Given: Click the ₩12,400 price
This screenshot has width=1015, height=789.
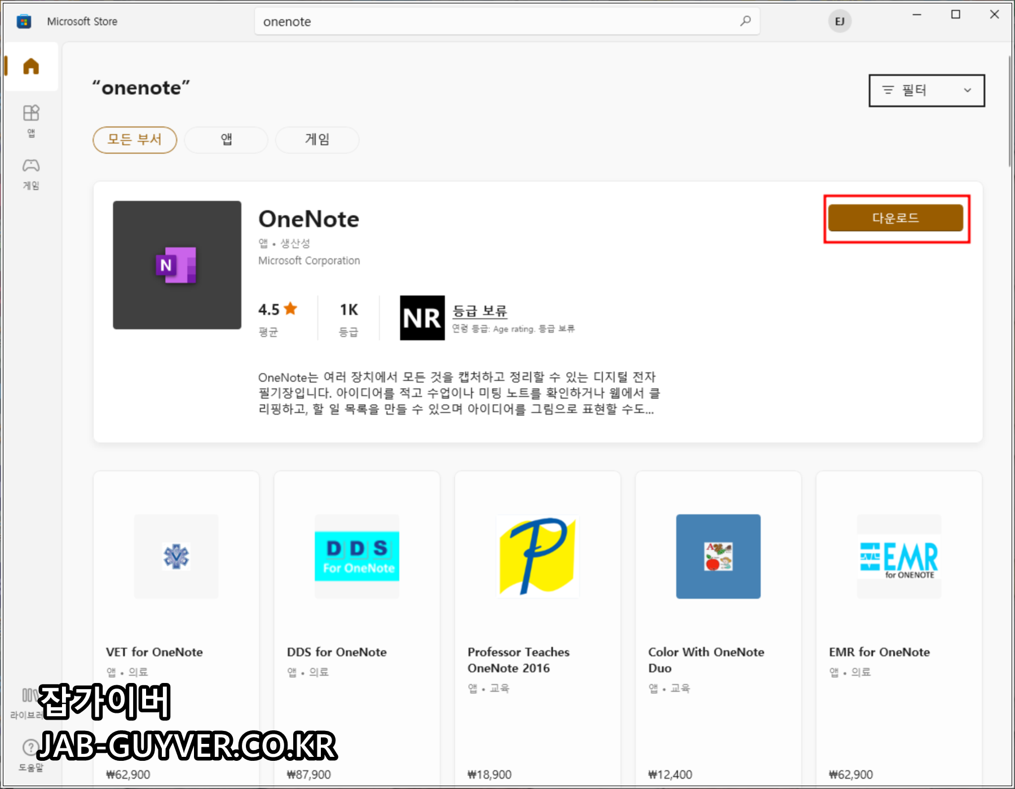Looking at the screenshot, I should tap(670, 775).
